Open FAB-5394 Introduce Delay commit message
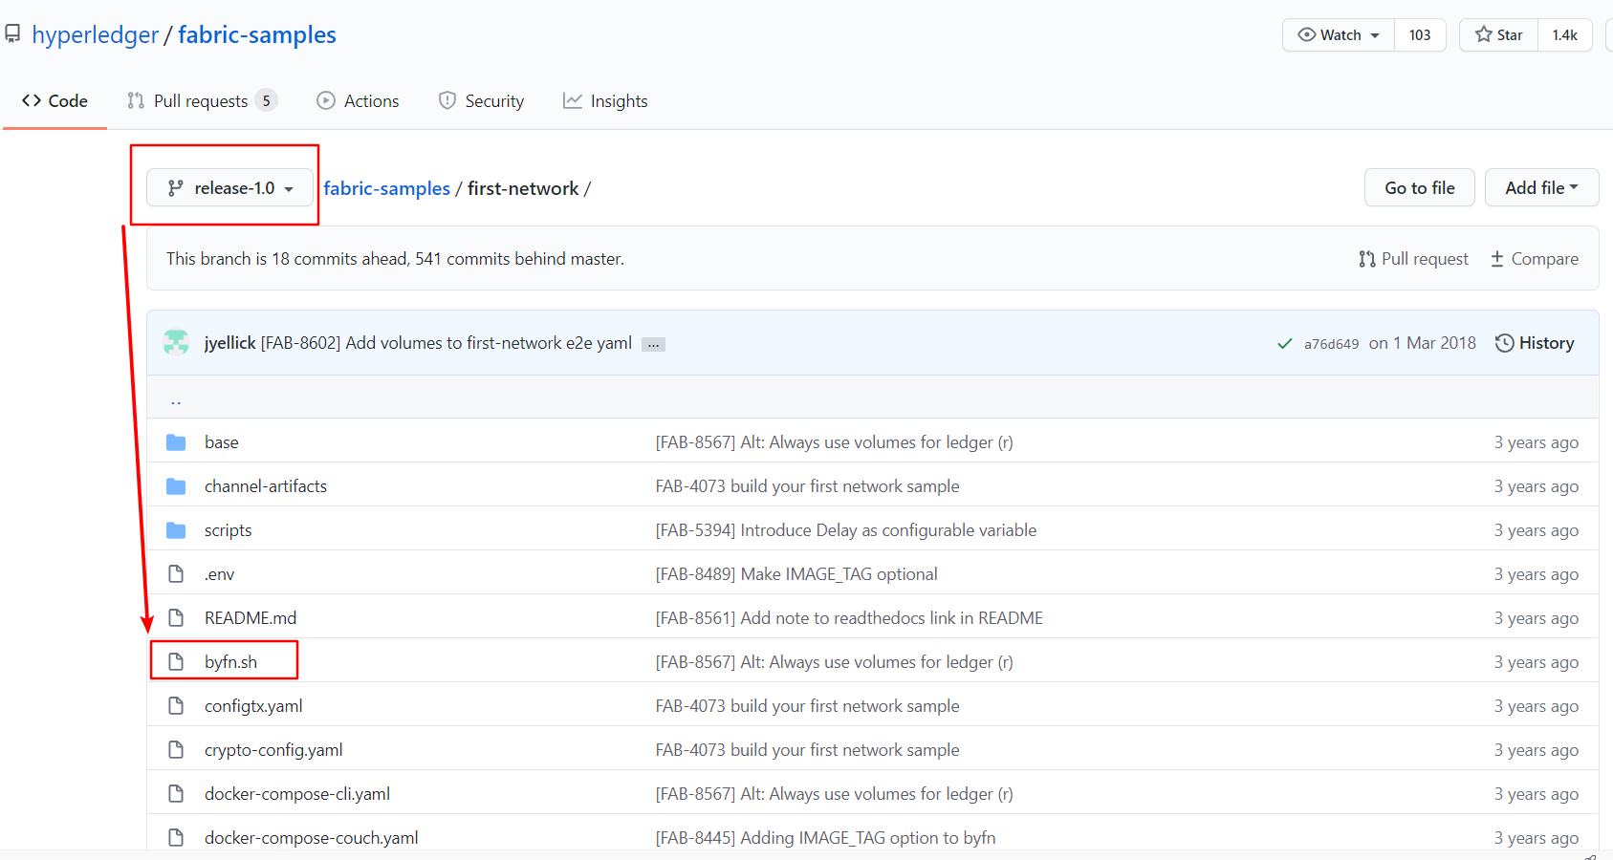Viewport: 1613px width, 860px height. click(846, 530)
